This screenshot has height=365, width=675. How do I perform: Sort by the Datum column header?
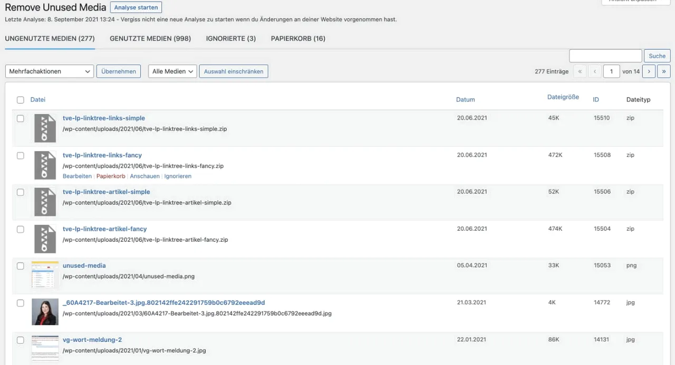click(x=466, y=100)
